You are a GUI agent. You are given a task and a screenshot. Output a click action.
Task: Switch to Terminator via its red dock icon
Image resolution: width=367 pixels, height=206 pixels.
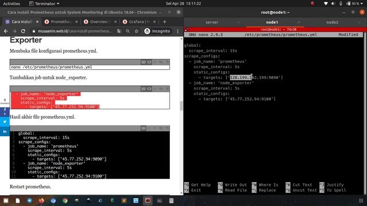pos(148,200)
